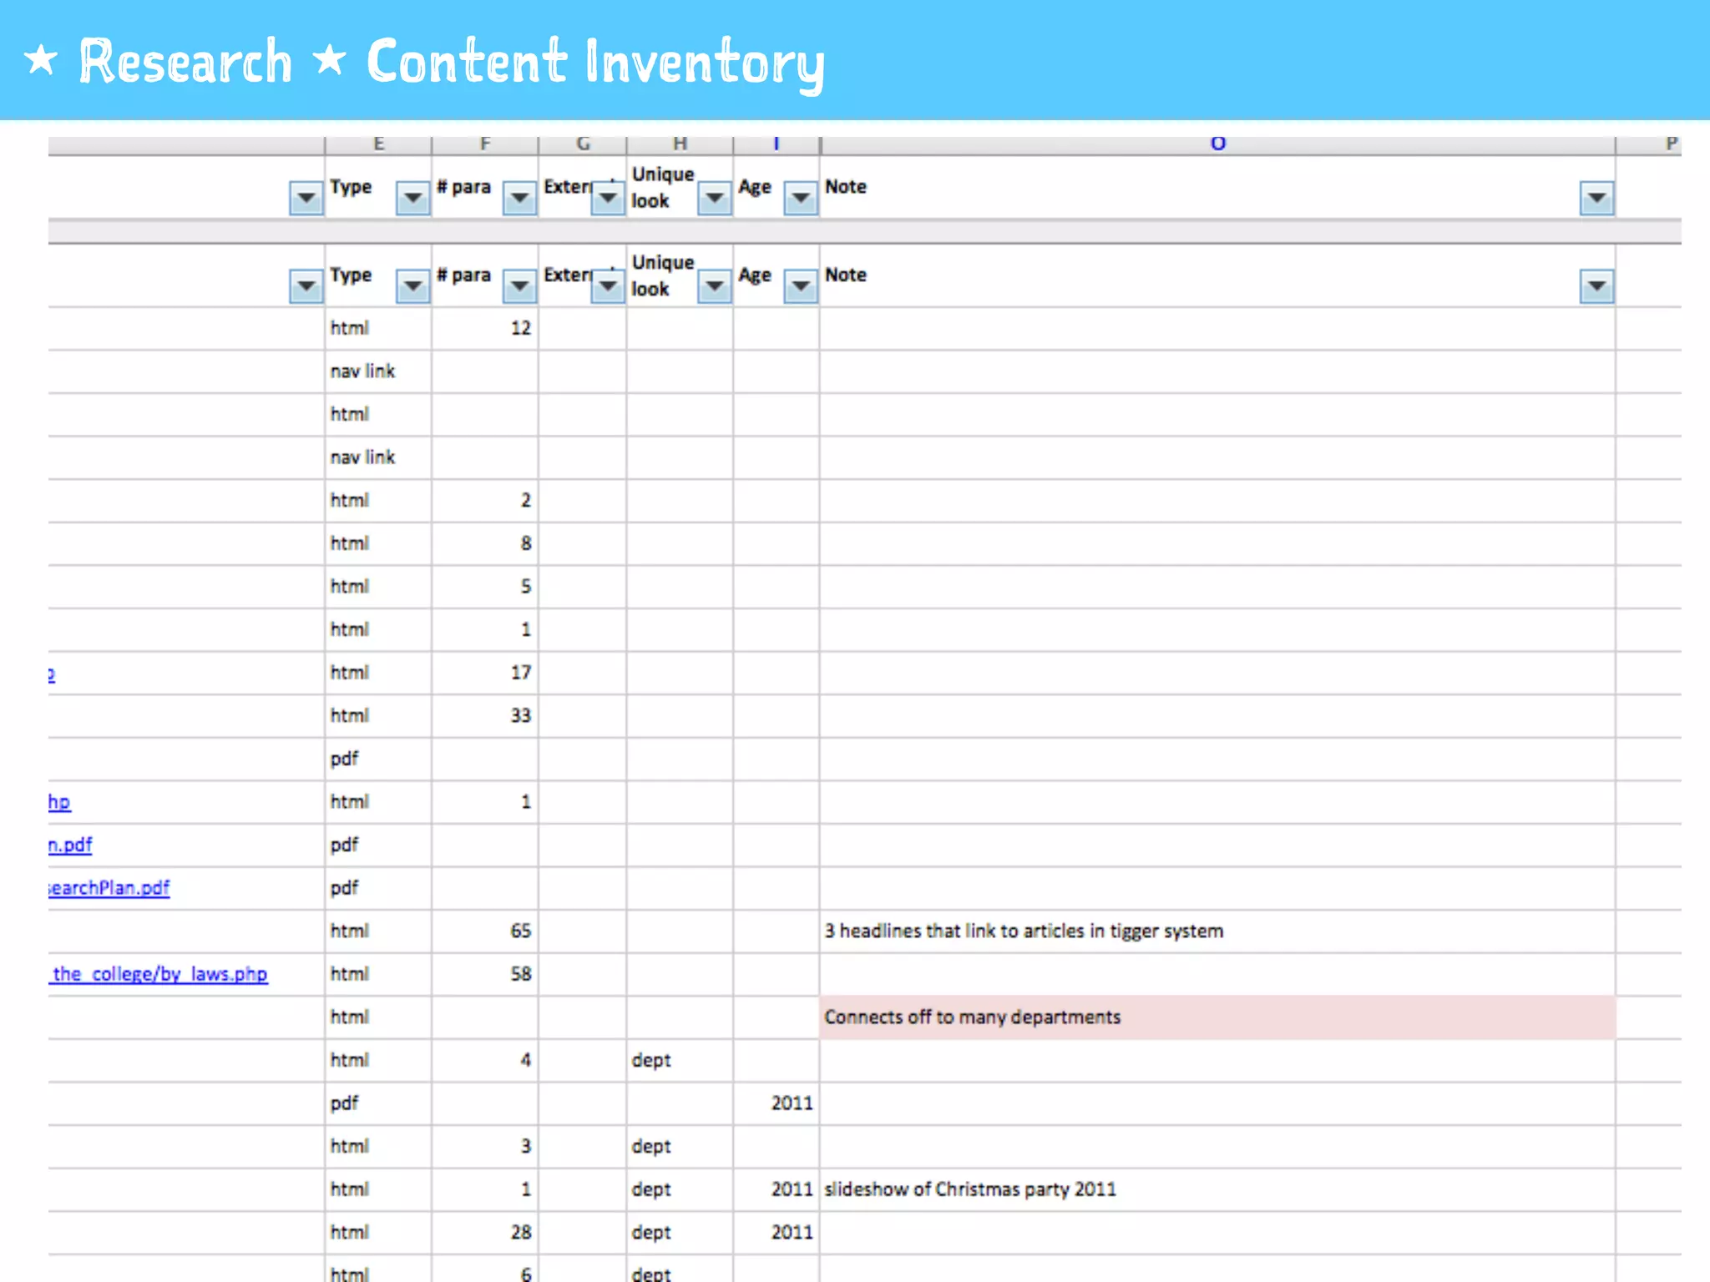Select the # para cell with value 5
The height and width of the screenshot is (1282, 1710).
(485, 587)
